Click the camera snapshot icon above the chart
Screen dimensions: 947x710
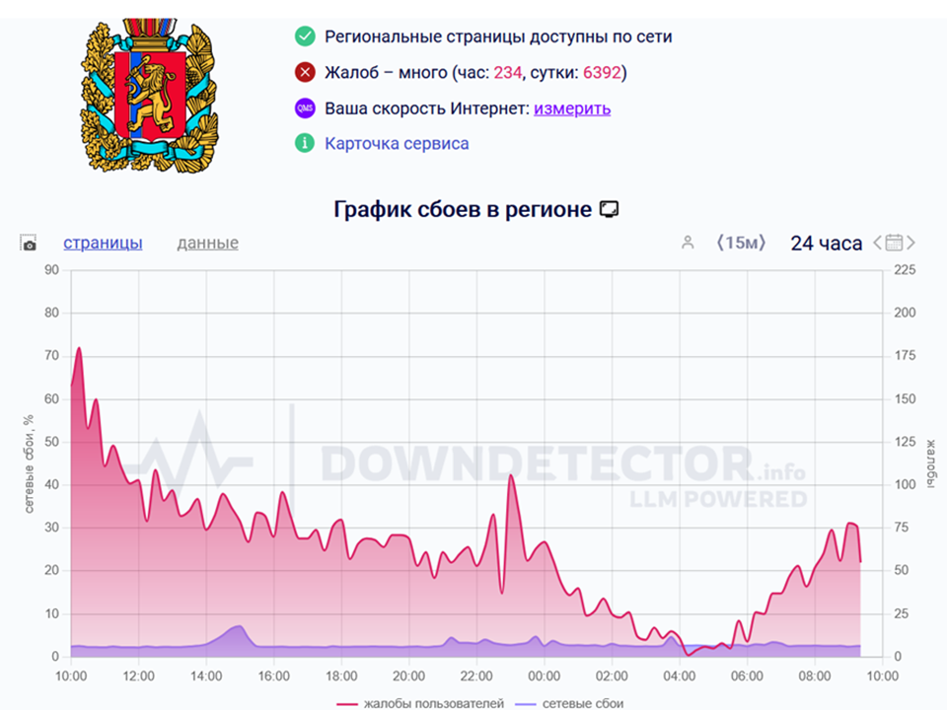29,243
